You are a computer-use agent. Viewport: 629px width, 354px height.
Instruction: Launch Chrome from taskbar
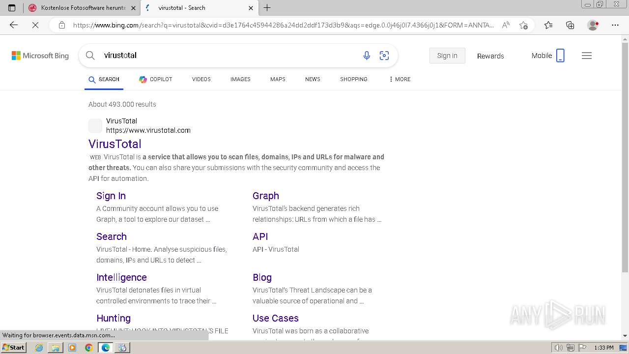coord(88,348)
